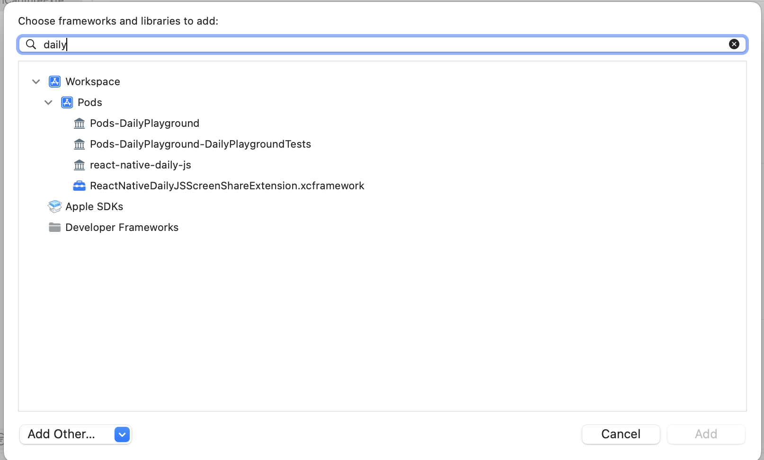Select Pods-DailyPlayground library
This screenshot has width=764, height=460.
(145, 123)
